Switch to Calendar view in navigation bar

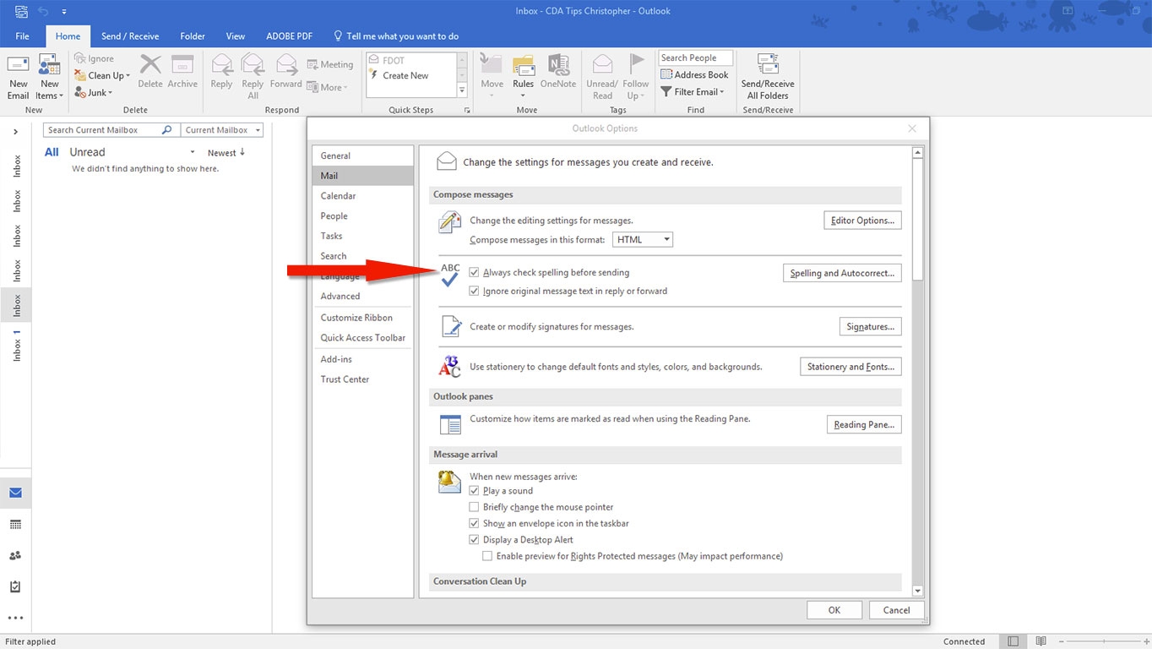(15, 525)
